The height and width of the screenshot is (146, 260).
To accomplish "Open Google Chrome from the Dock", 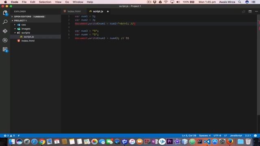I will pos(42,142).
